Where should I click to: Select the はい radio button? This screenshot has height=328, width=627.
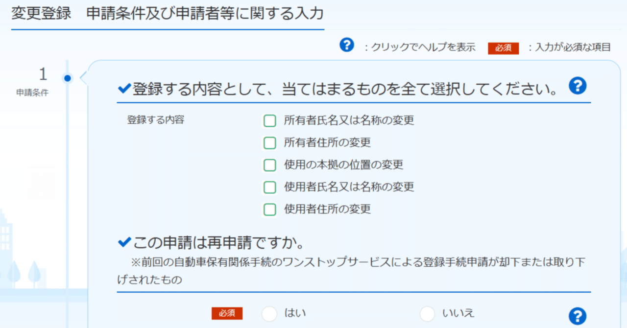coord(269,314)
